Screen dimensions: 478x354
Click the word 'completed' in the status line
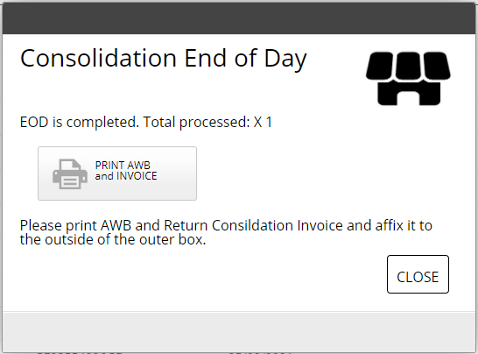pyautogui.click(x=102, y=123)
